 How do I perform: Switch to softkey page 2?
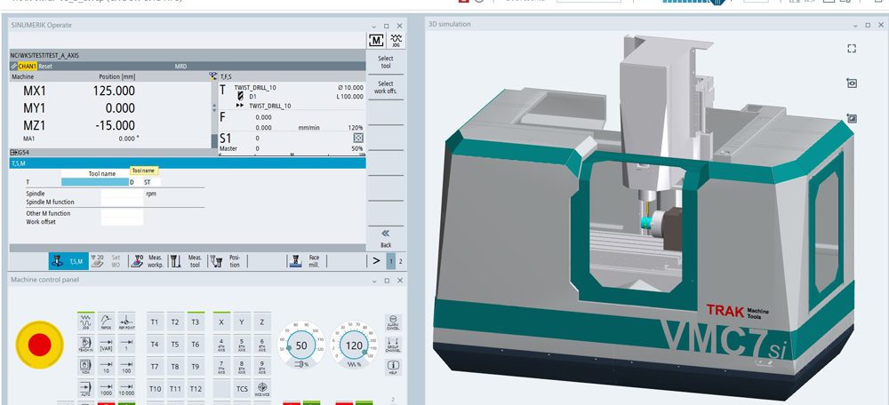(400, 262)
